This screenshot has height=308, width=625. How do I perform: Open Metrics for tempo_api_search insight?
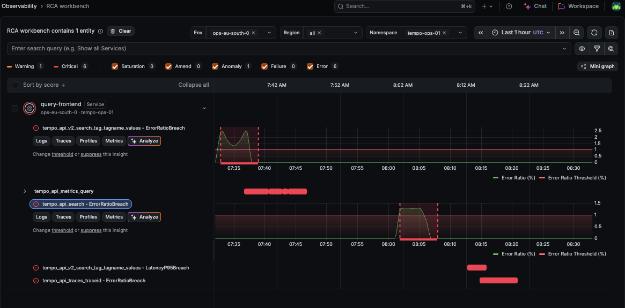[x=114, y=217]
